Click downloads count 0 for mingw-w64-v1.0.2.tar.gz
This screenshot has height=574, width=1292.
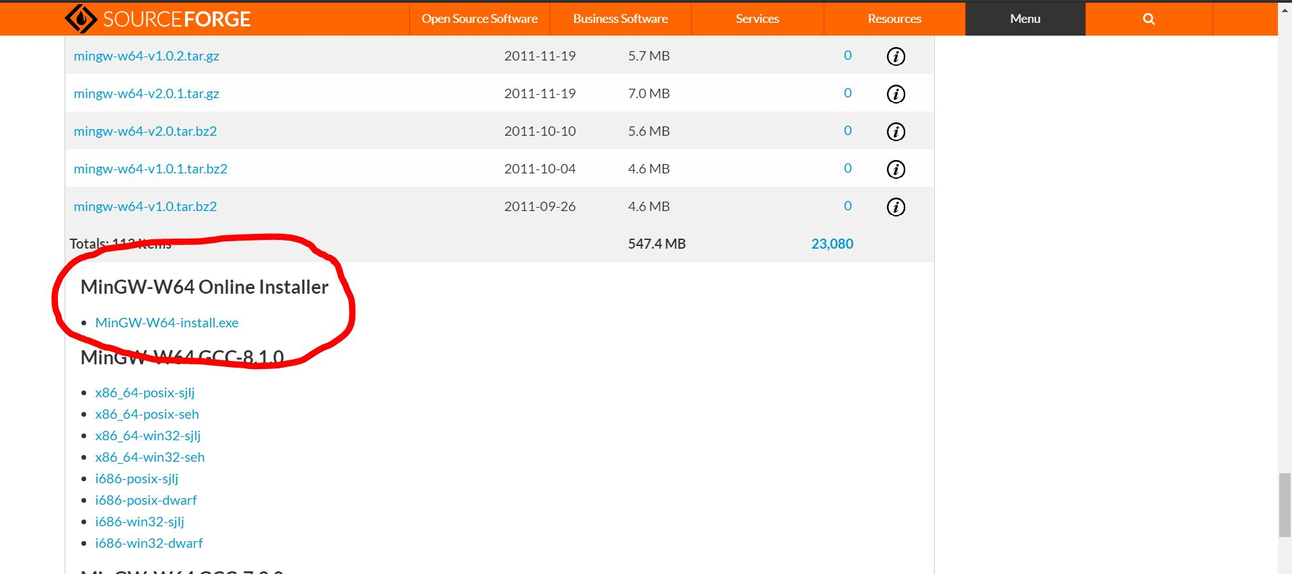click(x=848, y=55)
